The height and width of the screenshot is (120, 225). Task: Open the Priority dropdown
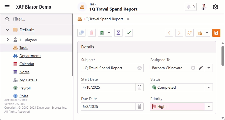point(209,106)
